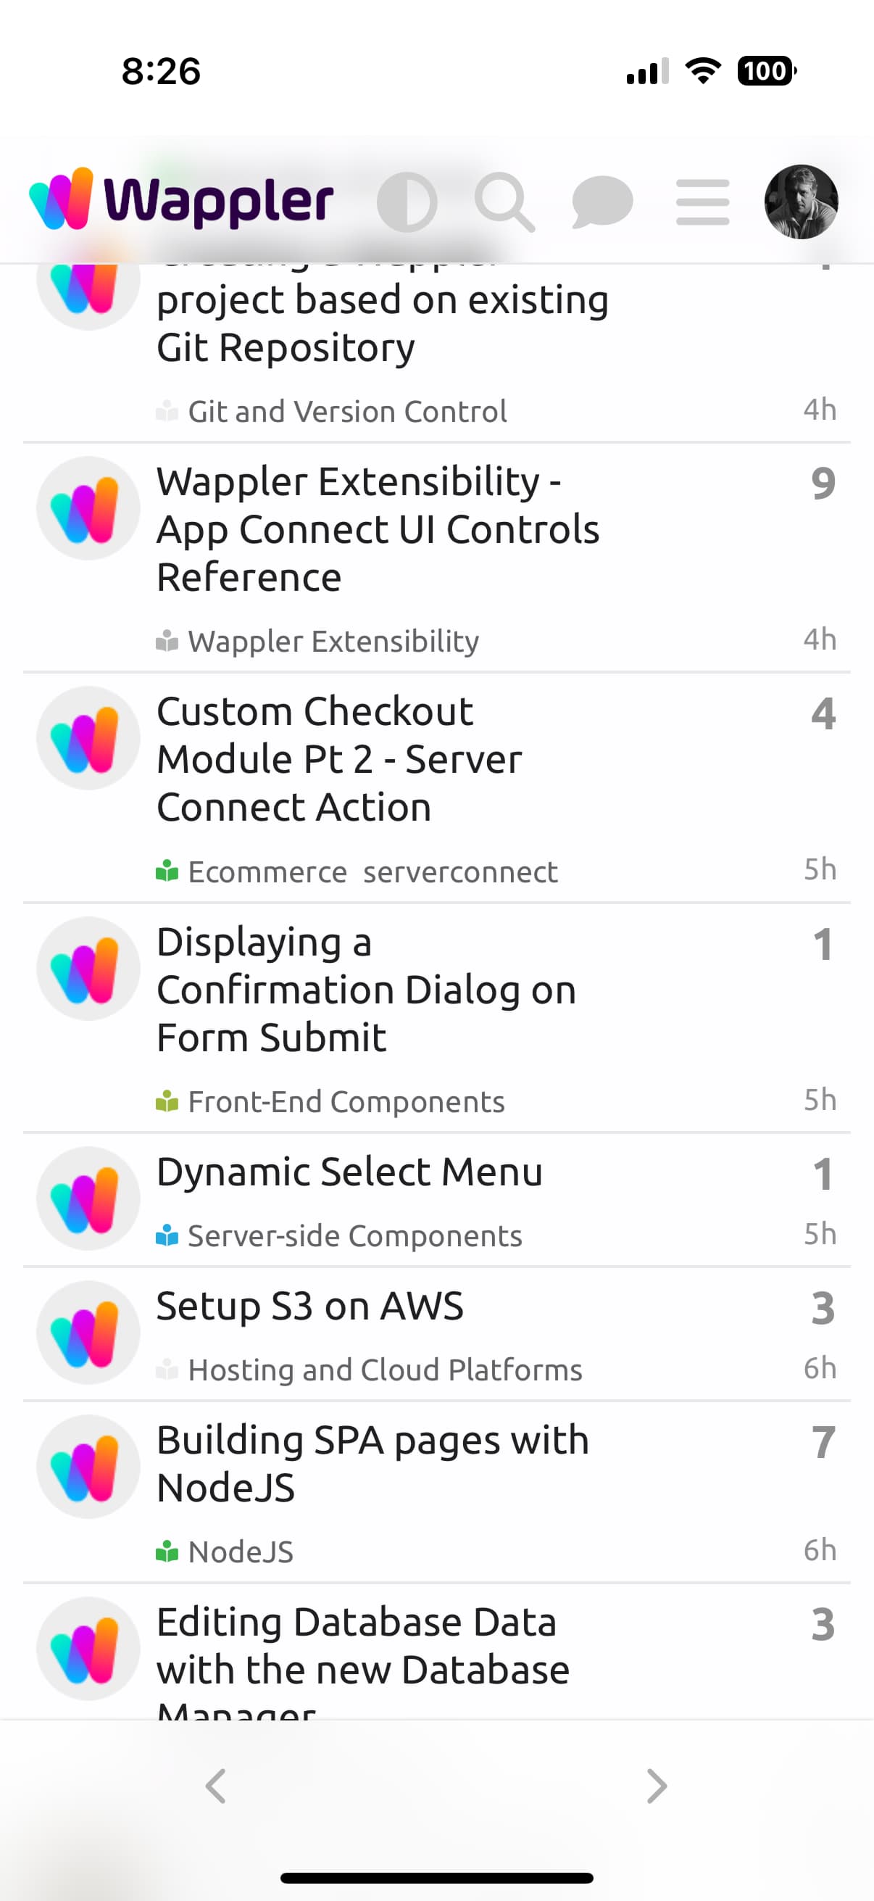Toggle the dark/light theme icon
874x1901 pixels.
[x=407, y=202]
